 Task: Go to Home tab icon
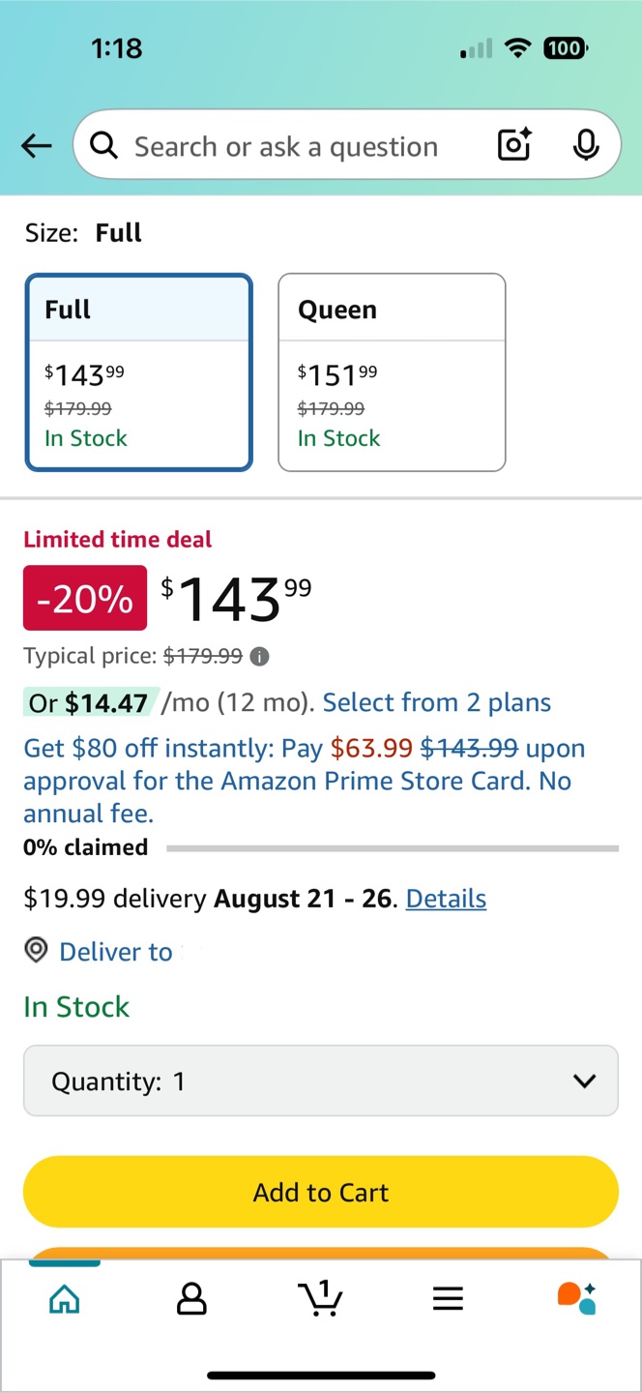(65, 1299)
